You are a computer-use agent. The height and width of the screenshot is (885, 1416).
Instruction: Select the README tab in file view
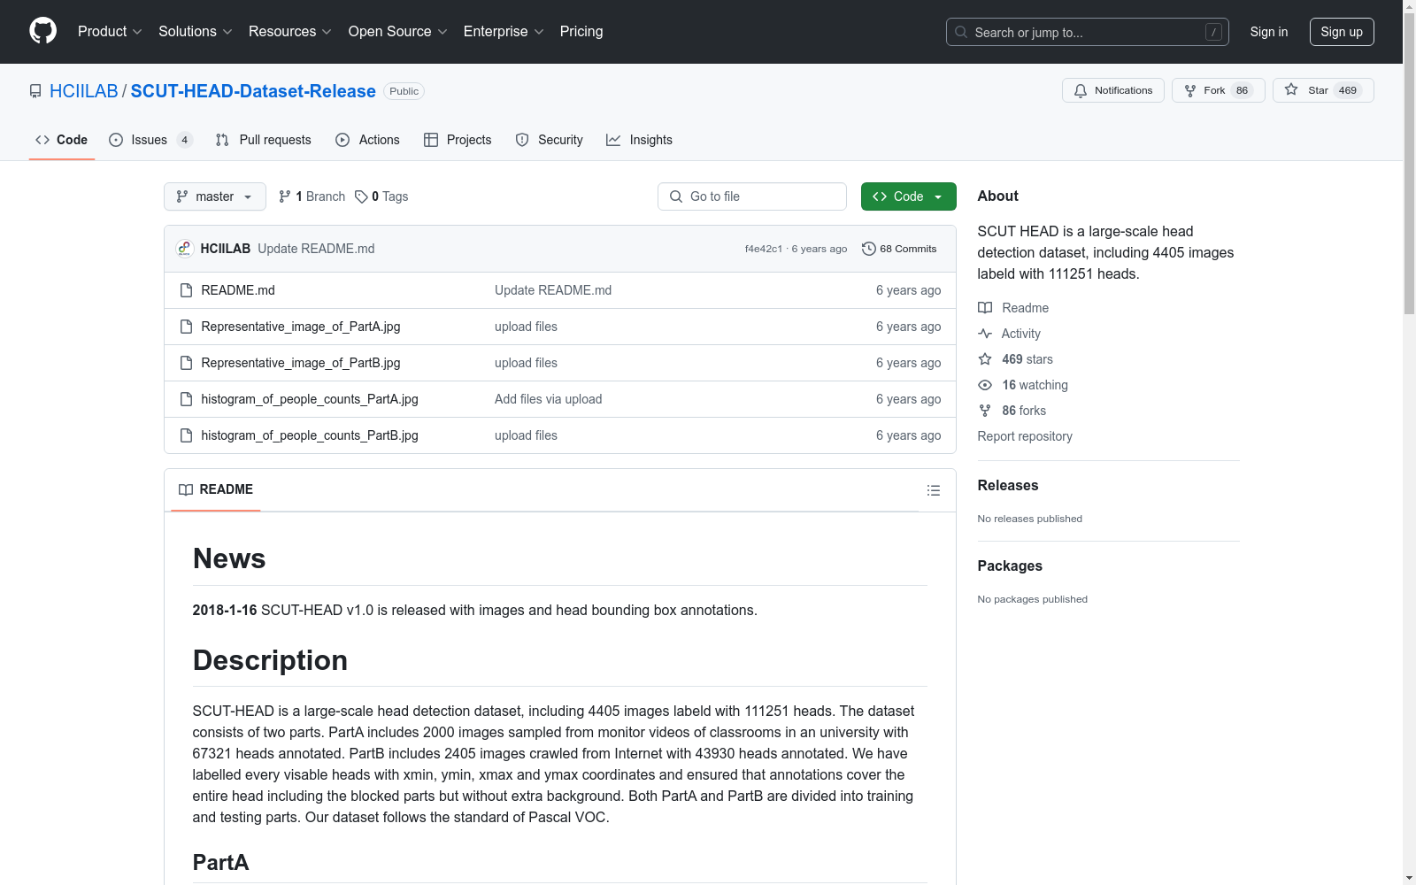216,489
